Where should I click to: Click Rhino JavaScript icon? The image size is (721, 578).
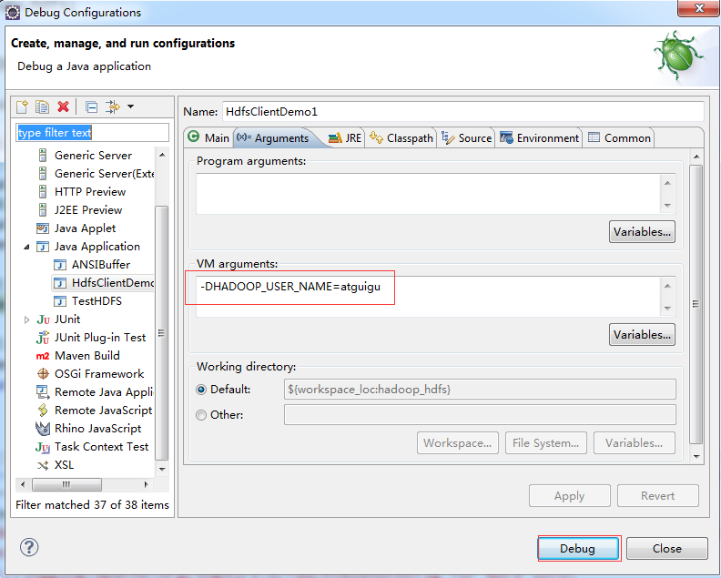pyautogui.click(x=43, y=429)
